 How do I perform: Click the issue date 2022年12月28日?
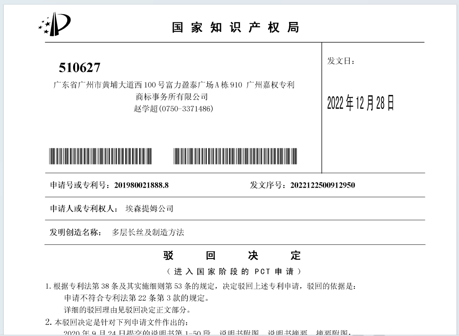[x=360, y=103]
